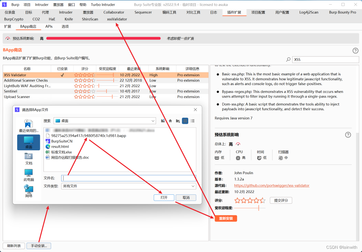Click the search magnifier icon near XSS field
This screenshot has width=362, height=252.
pos(288,60)
